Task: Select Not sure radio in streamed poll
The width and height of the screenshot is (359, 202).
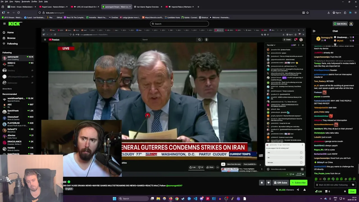Action: [x=301, y=162]
